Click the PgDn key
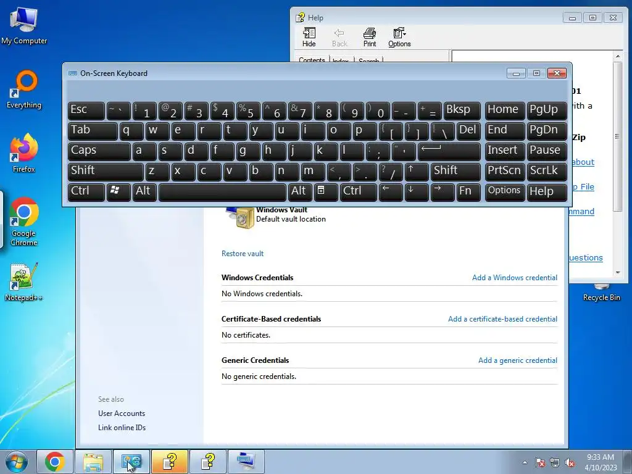The image size is (632, 474). (547, 131)
